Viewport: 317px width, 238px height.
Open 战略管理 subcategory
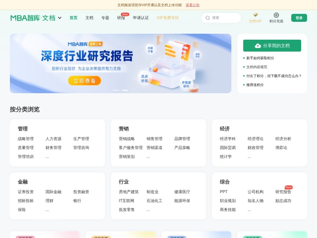click(x=26, y=138)
